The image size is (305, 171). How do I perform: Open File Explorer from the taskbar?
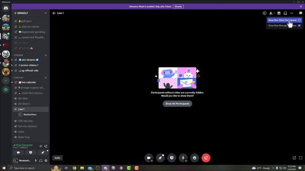(82, 168)
